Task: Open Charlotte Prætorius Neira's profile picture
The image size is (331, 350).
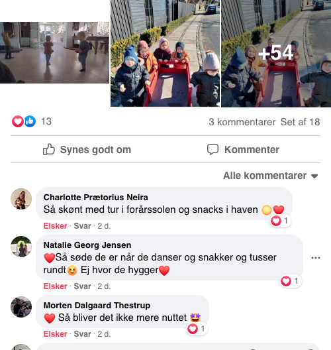Action: 21,199
